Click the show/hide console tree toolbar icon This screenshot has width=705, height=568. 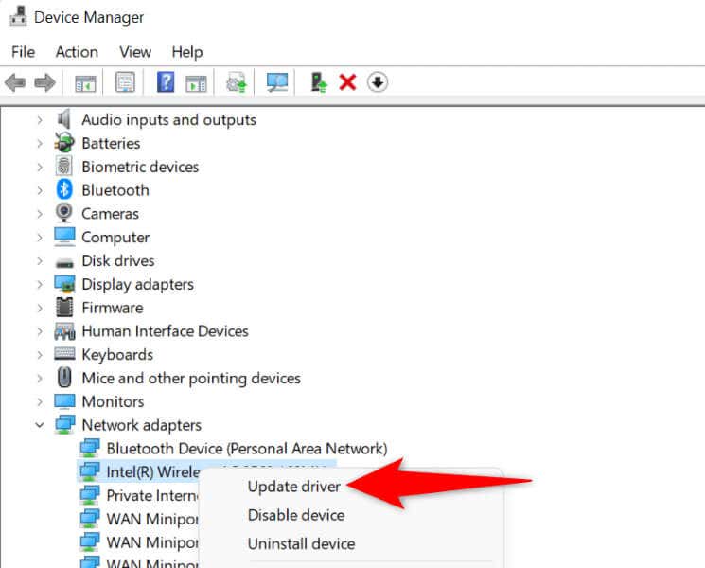pyautogui.click(x=85, y=83)
